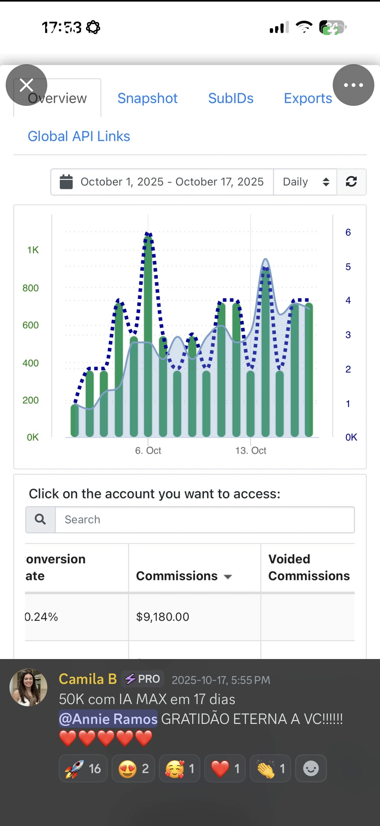Image resolution: width=380 pixels, height=826 pixels.
Task: Open the Exports tab
Action: 308,98
